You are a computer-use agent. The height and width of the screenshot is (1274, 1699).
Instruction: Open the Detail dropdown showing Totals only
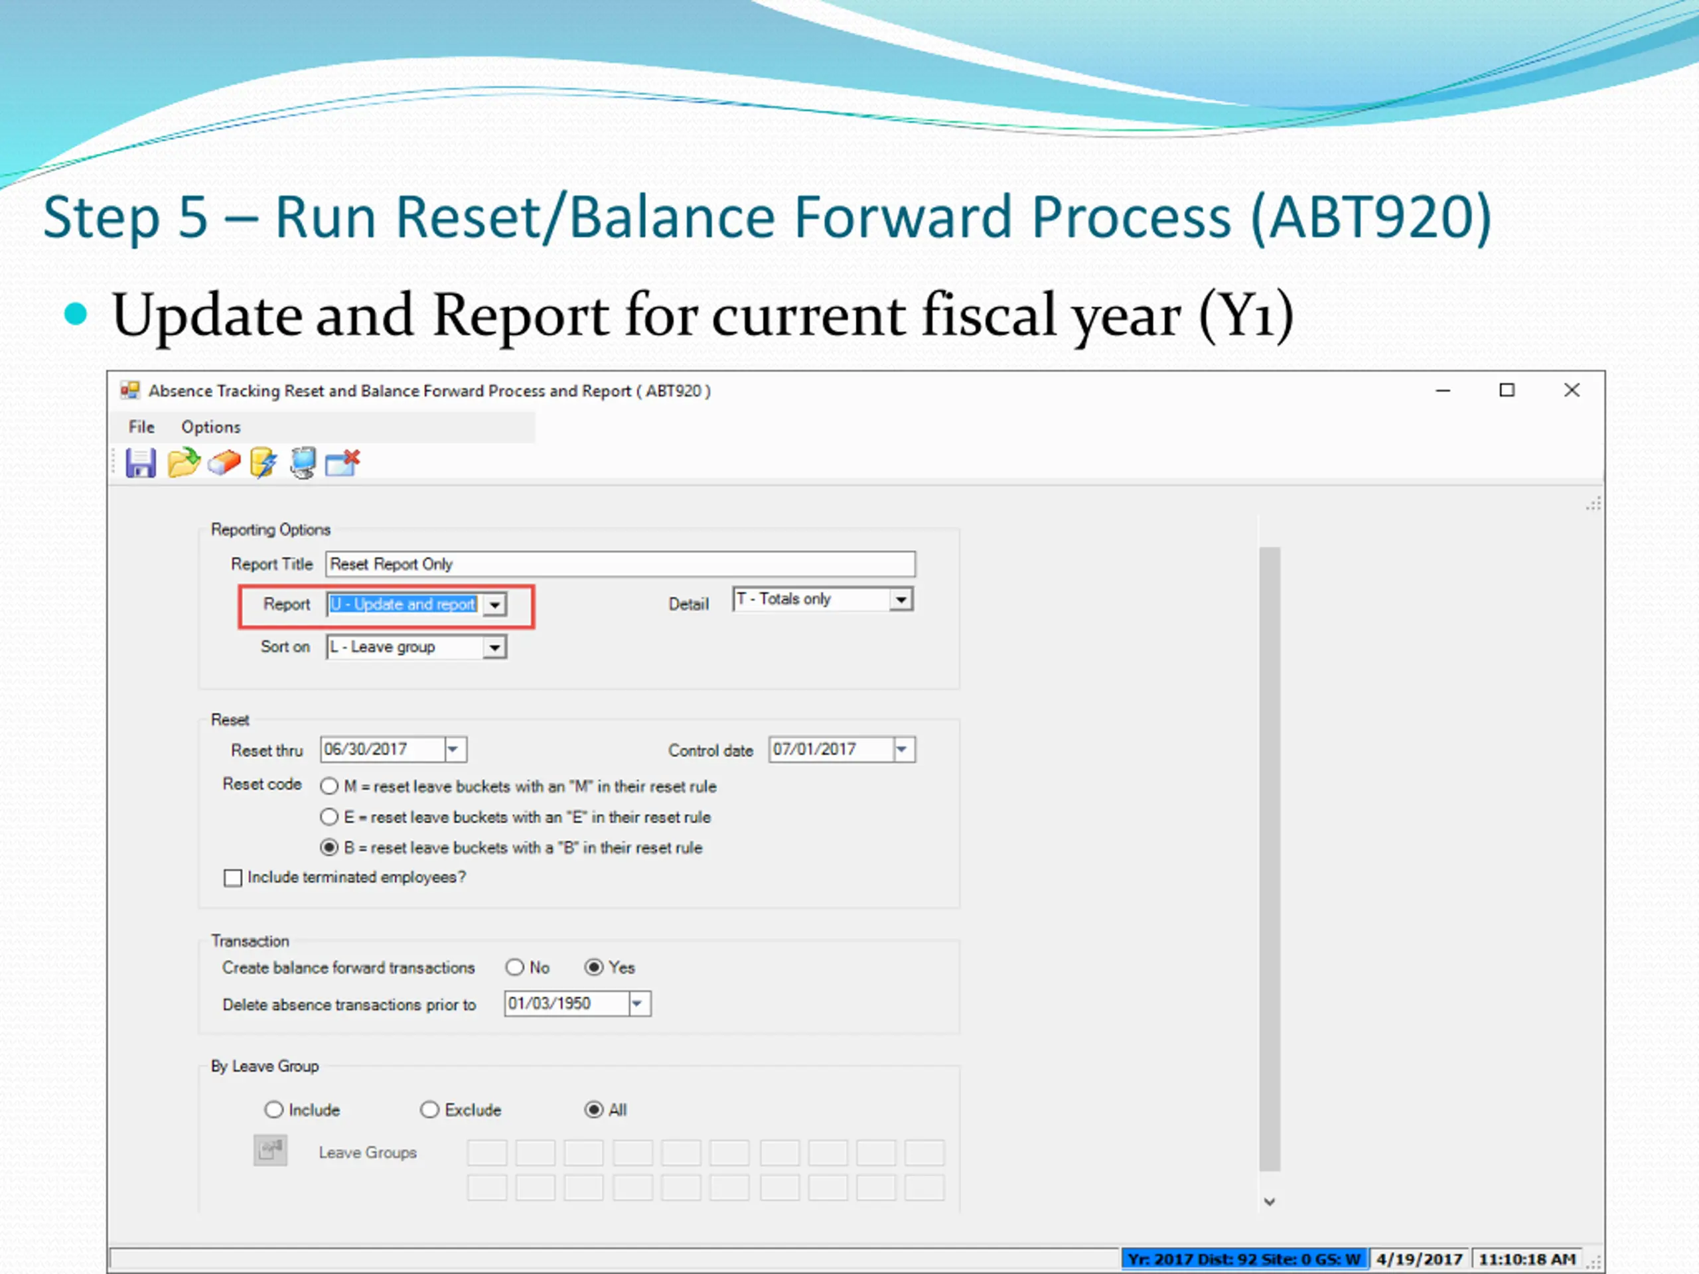901,599
